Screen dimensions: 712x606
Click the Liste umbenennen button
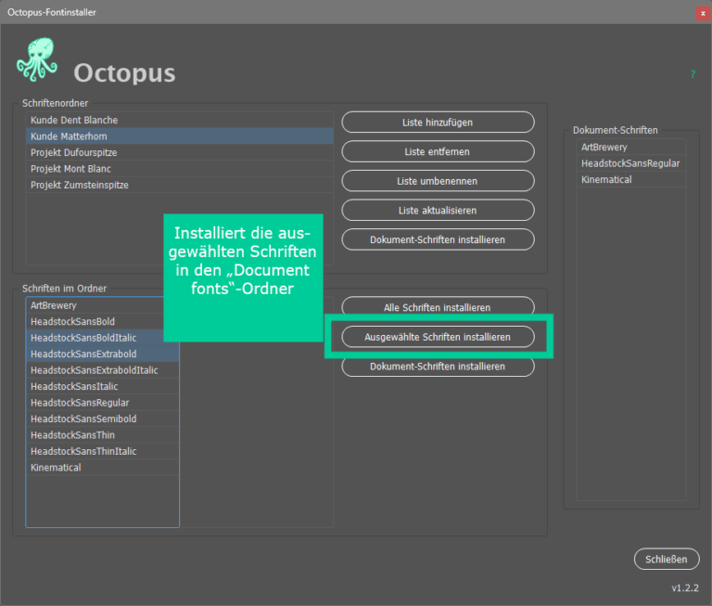pyautogui.click(x=438, y=181)
